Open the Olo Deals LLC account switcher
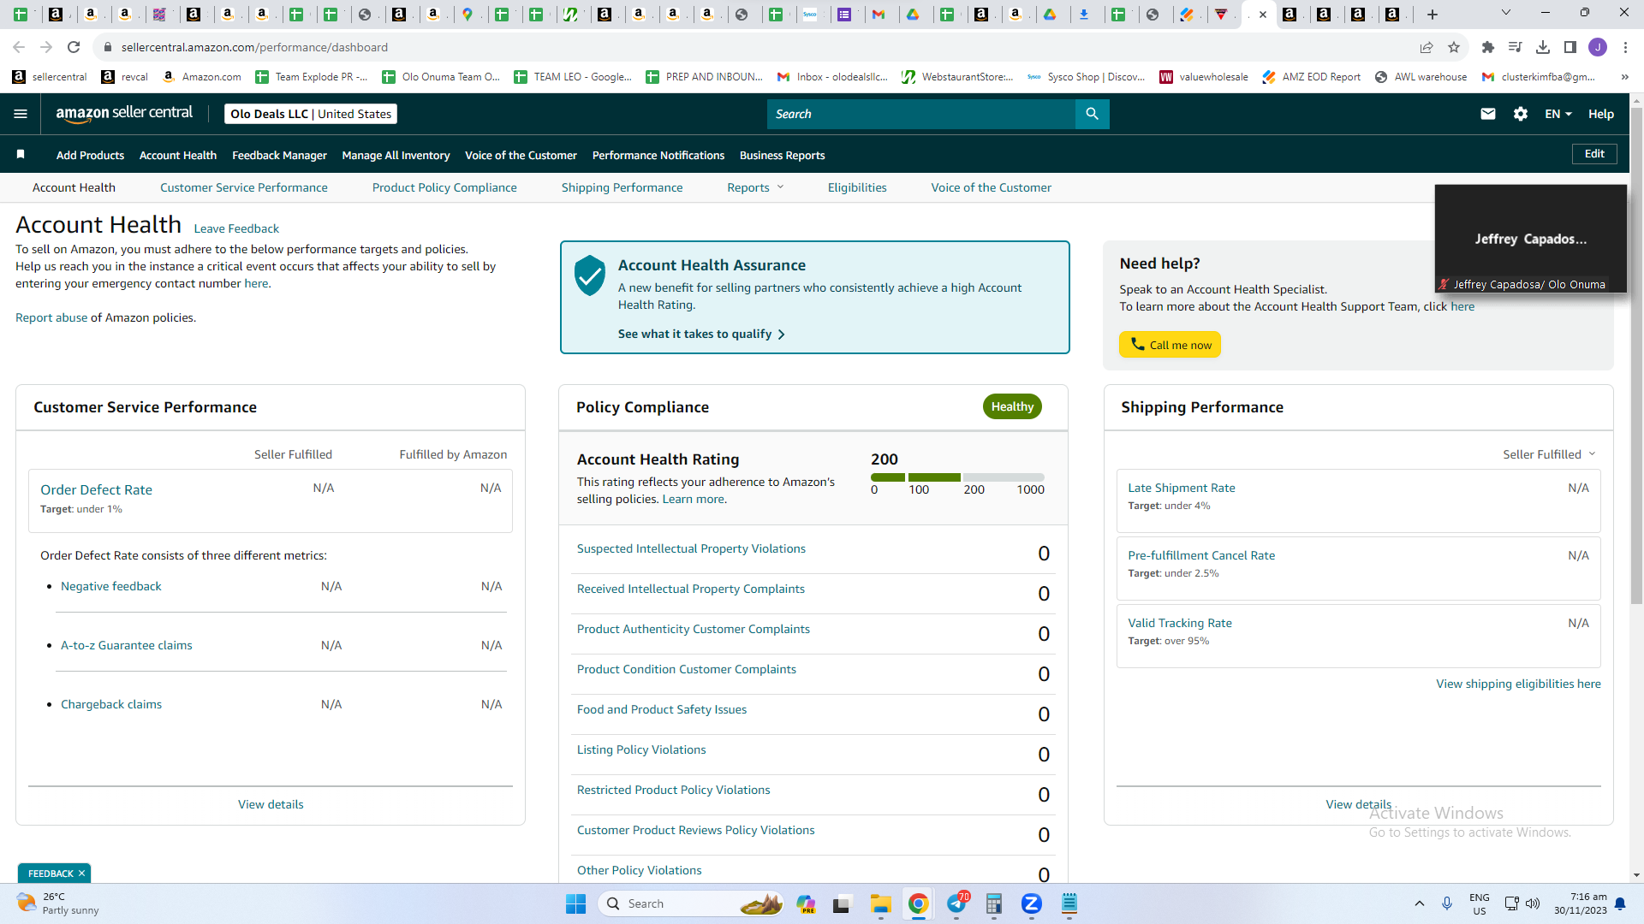 (x=311, y=114)
